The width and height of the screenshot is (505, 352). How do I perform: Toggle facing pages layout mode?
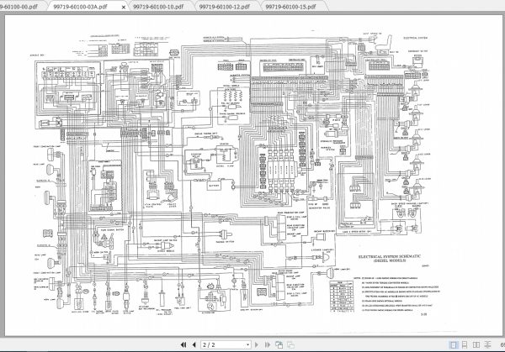pyautogui.click(x=476, y=344)
